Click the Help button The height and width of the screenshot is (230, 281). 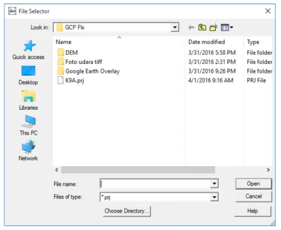pyautogui.click(x=252, y=211)
